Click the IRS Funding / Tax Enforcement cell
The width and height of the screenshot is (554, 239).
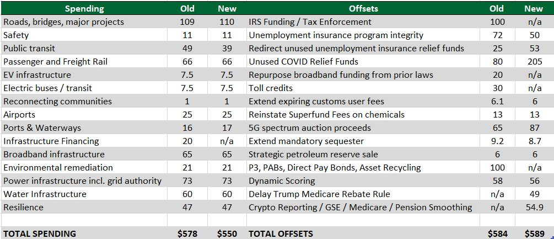pyautogui.click(x=363, y=22)
